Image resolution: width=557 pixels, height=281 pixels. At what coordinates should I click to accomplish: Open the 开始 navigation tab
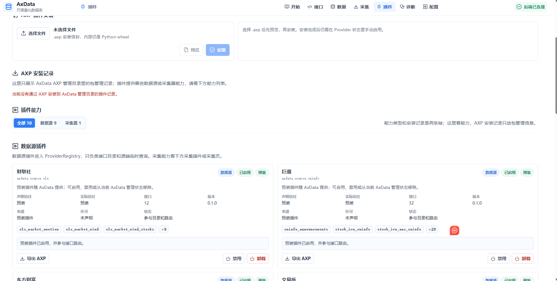click(292, 7)
